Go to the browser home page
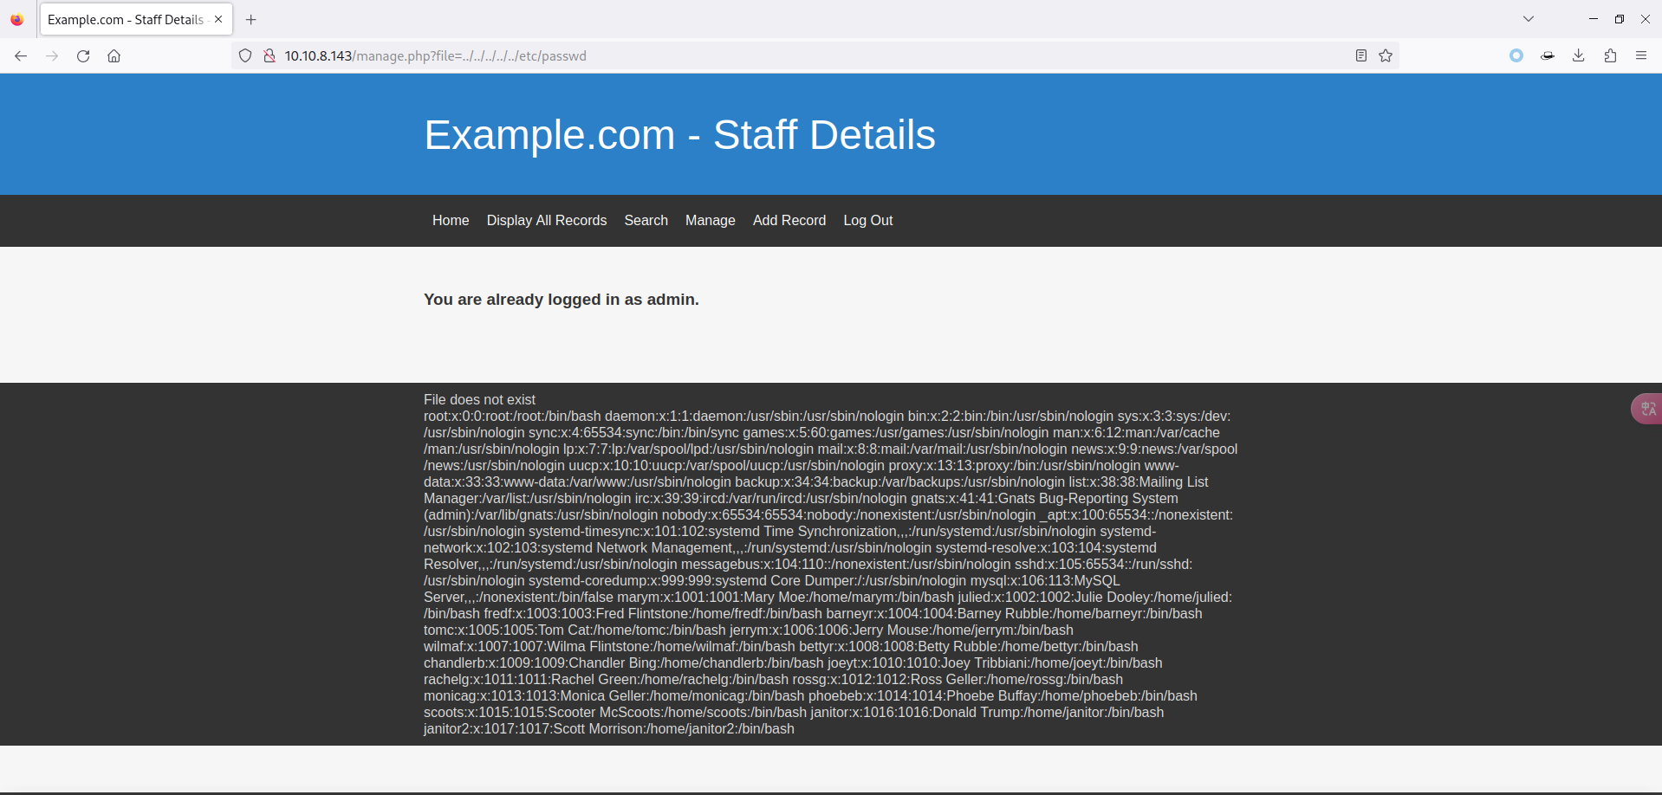This screenshot has height=795, width=1662. click(114, 56)
